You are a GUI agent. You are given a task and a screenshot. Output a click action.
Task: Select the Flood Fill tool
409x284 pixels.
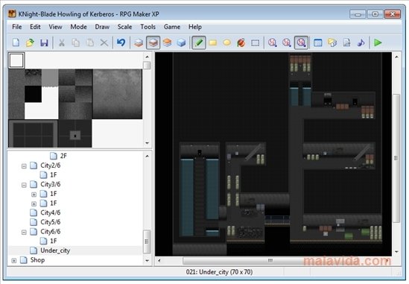tap(241, 42)
